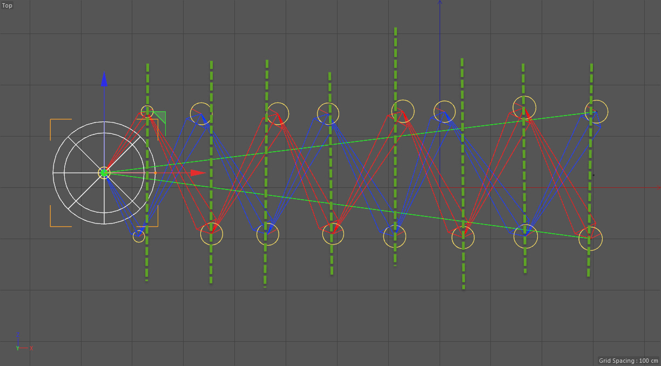Click the world axis indicator in the corner
This screenshot has height=366, width=661.
25,342
